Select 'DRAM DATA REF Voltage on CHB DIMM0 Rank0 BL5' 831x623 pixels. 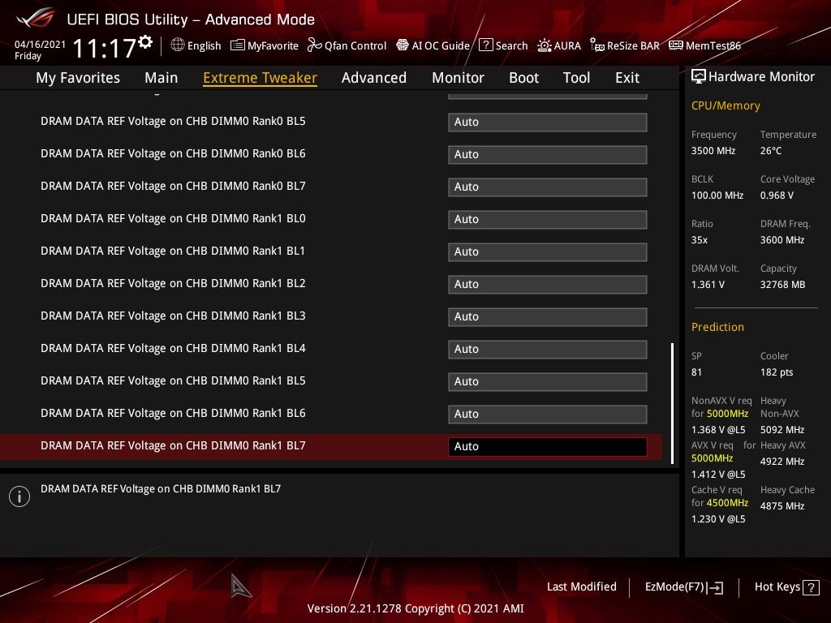pyautogui.click(x=173, y=122)
